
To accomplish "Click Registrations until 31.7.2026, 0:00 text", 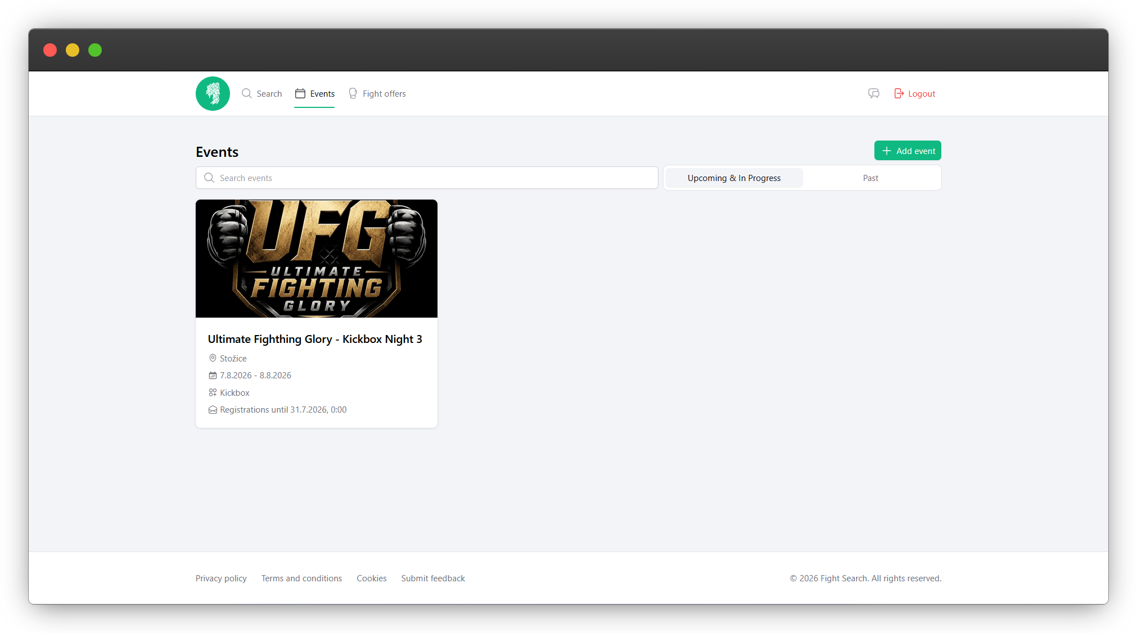I will tap(283, 410).
